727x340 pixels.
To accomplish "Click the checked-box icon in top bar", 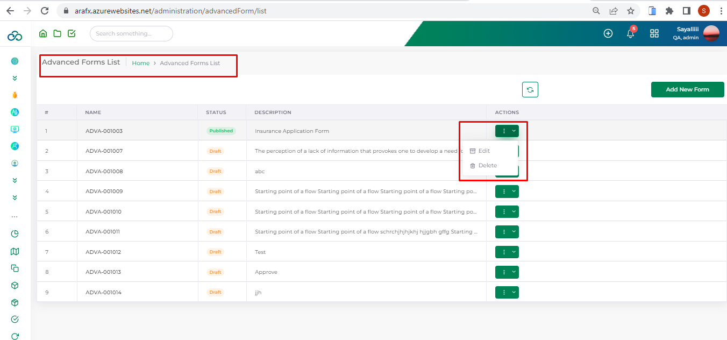I will click(72, 33).
